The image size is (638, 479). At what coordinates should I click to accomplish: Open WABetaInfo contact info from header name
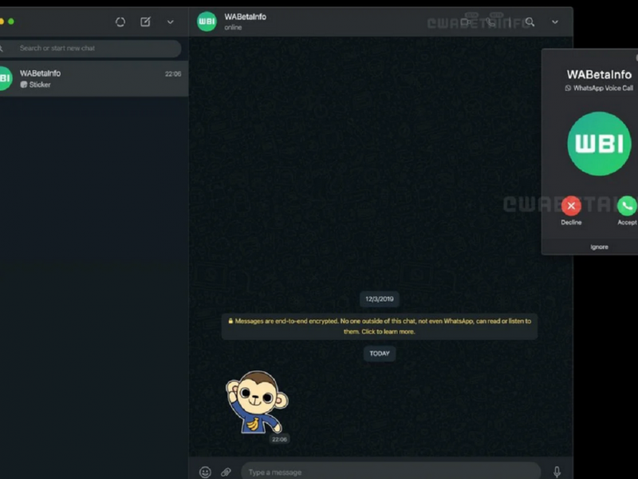(x=246, y=17)
